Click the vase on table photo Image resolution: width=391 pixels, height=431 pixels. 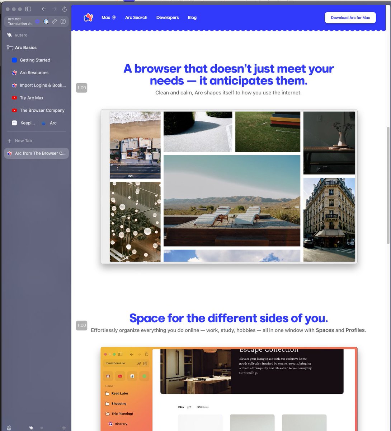[329, 143]
